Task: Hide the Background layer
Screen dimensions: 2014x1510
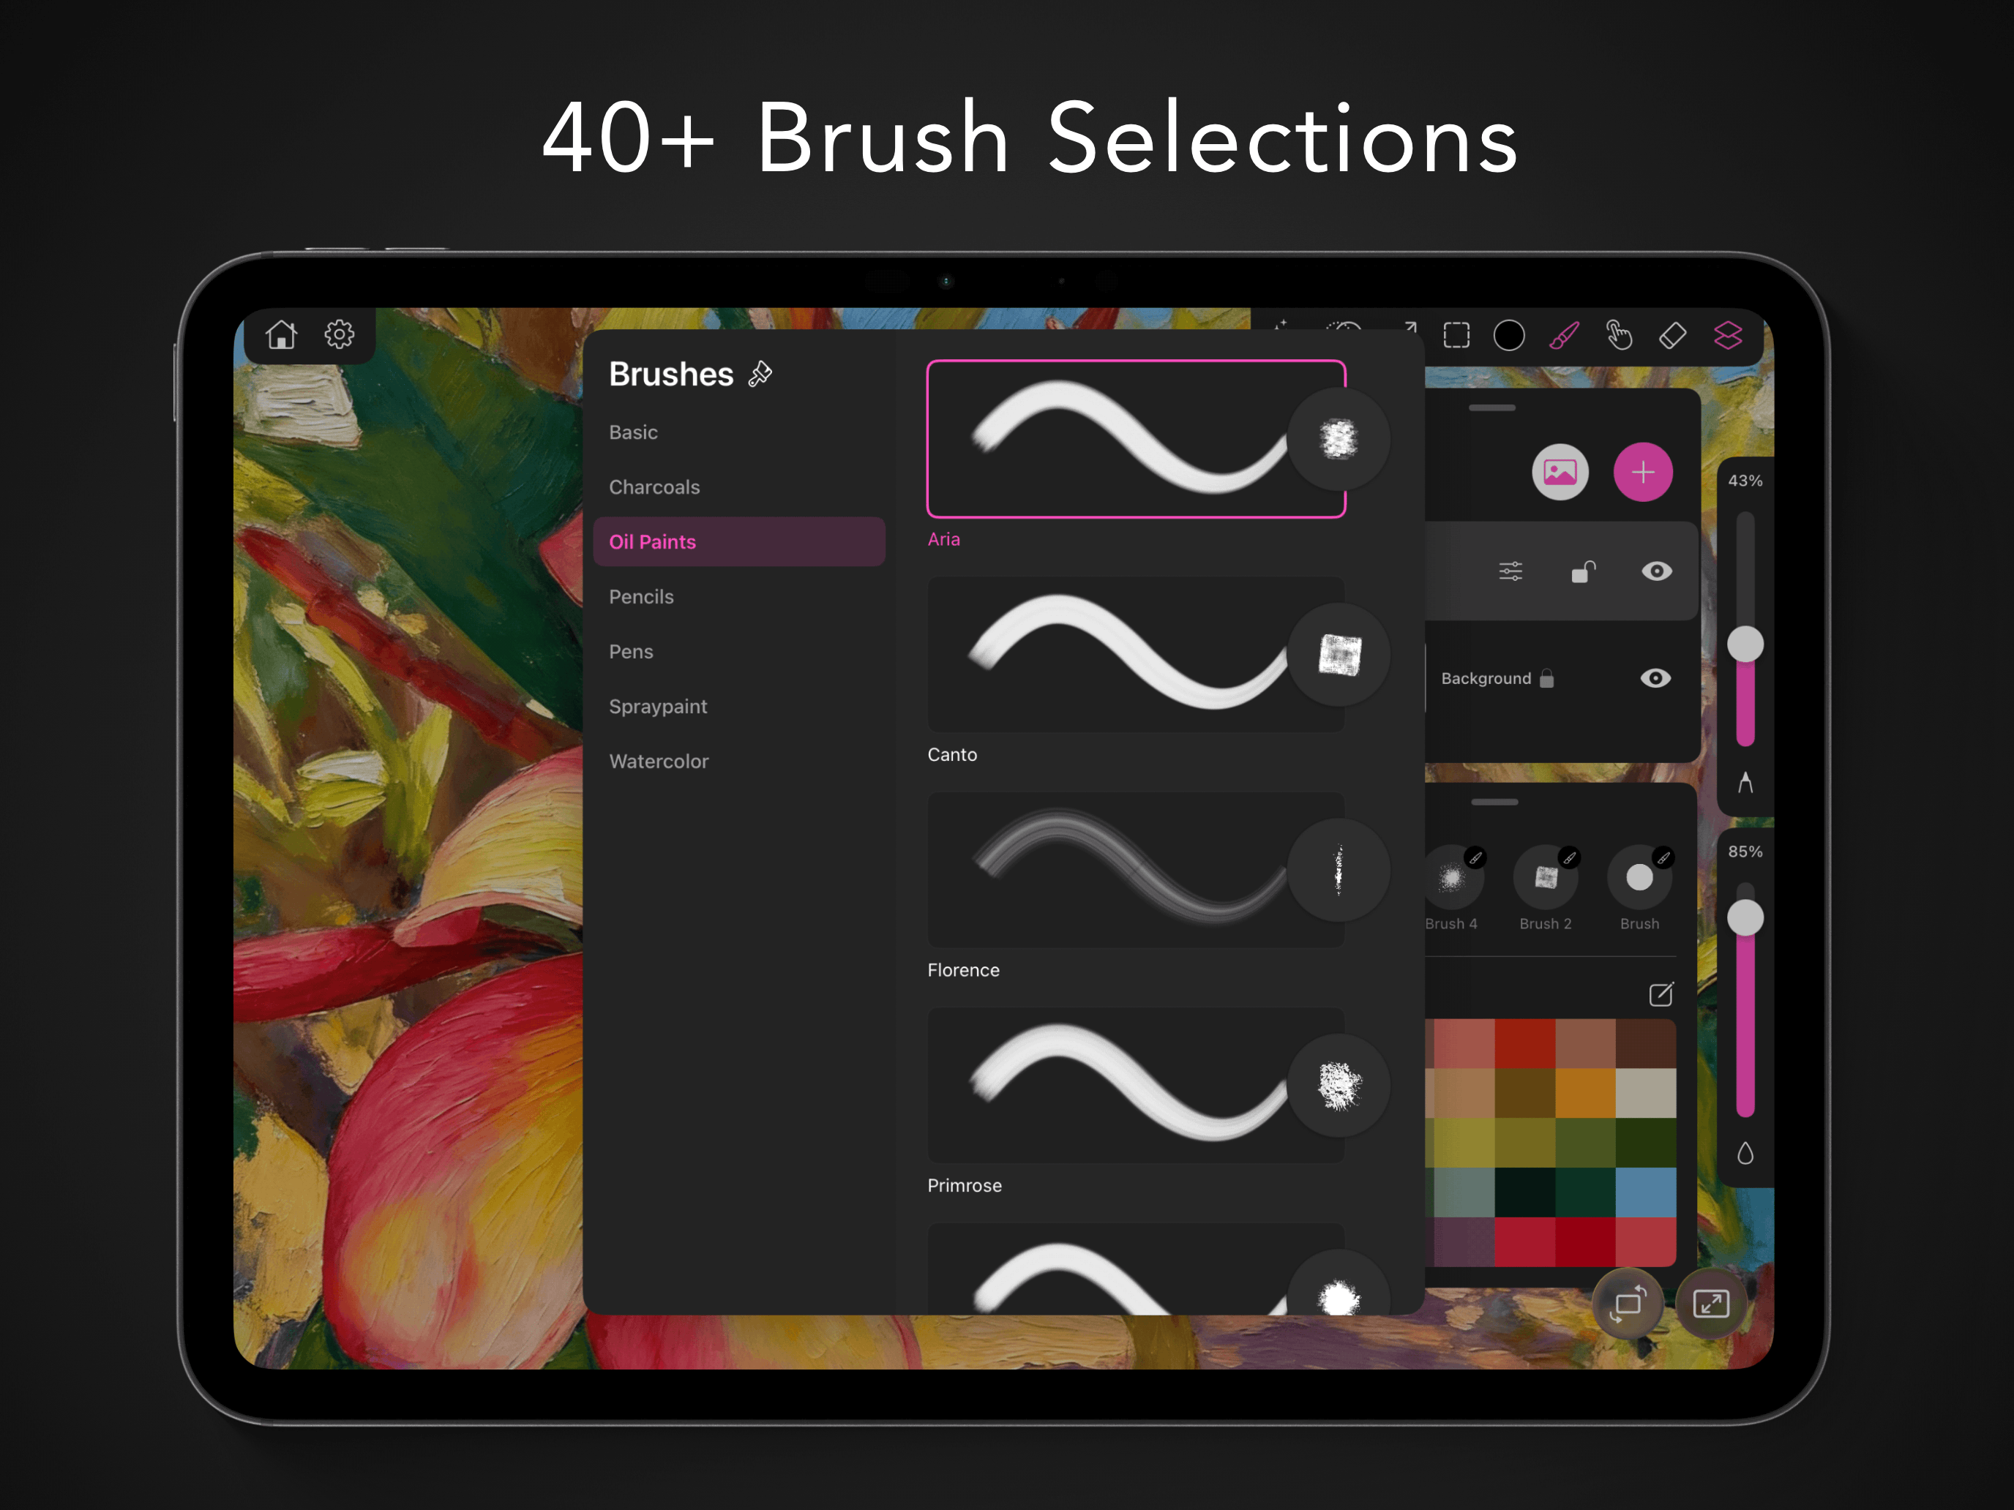Action: tap(1656, 678)
